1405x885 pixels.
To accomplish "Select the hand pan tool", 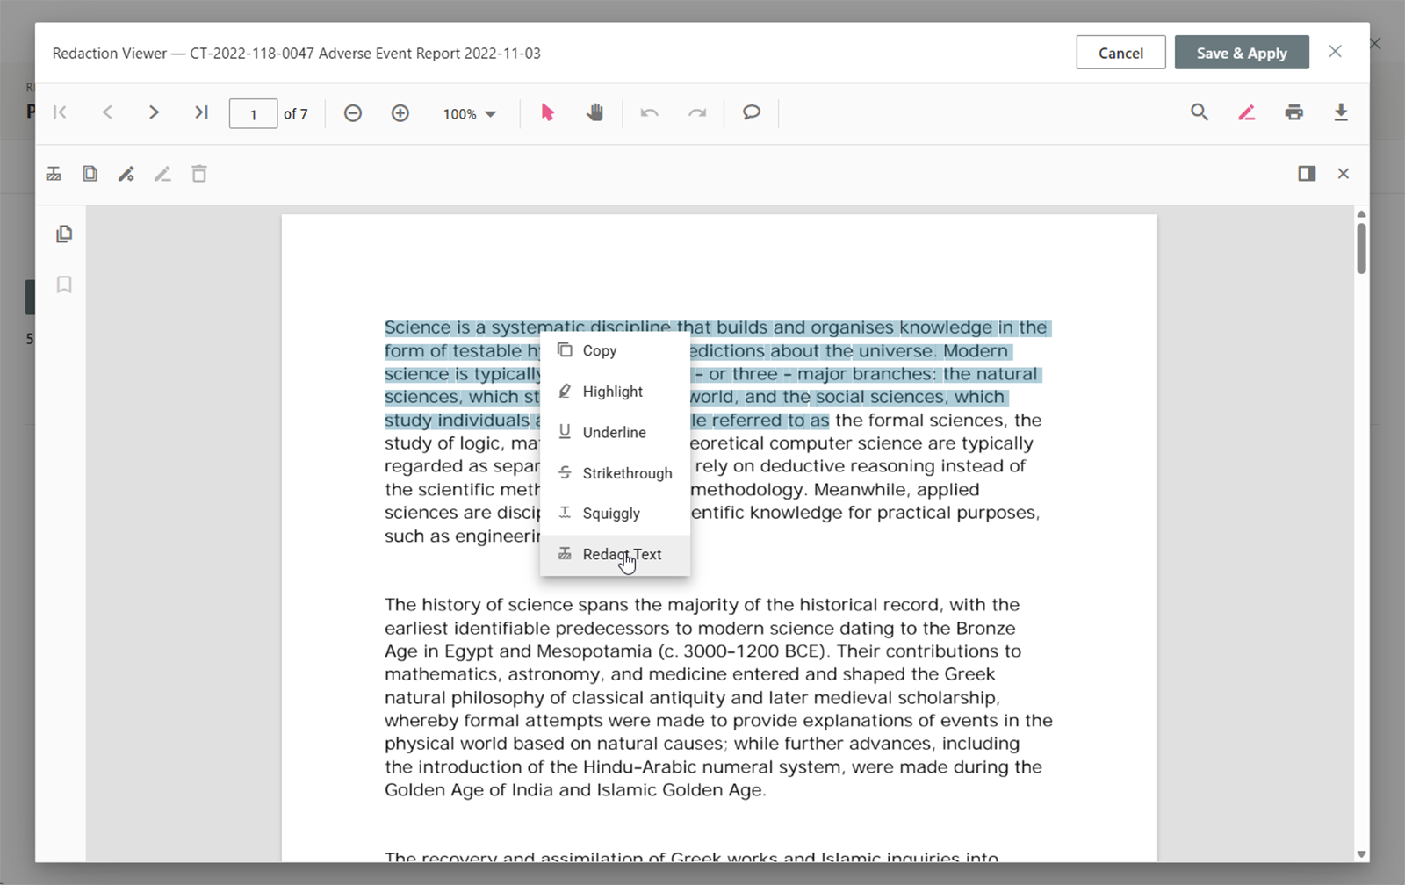I will click(x=595, y=112).
